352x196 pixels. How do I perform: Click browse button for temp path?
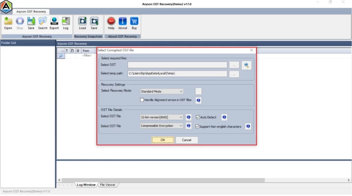point(234,74)
